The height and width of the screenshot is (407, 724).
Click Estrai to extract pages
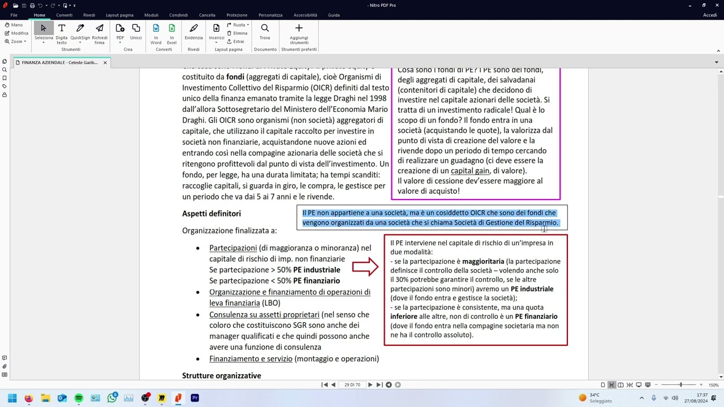click(x=235, y=41)
